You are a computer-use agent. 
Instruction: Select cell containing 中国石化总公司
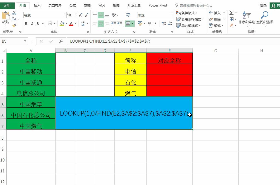[x=31, y=113]
